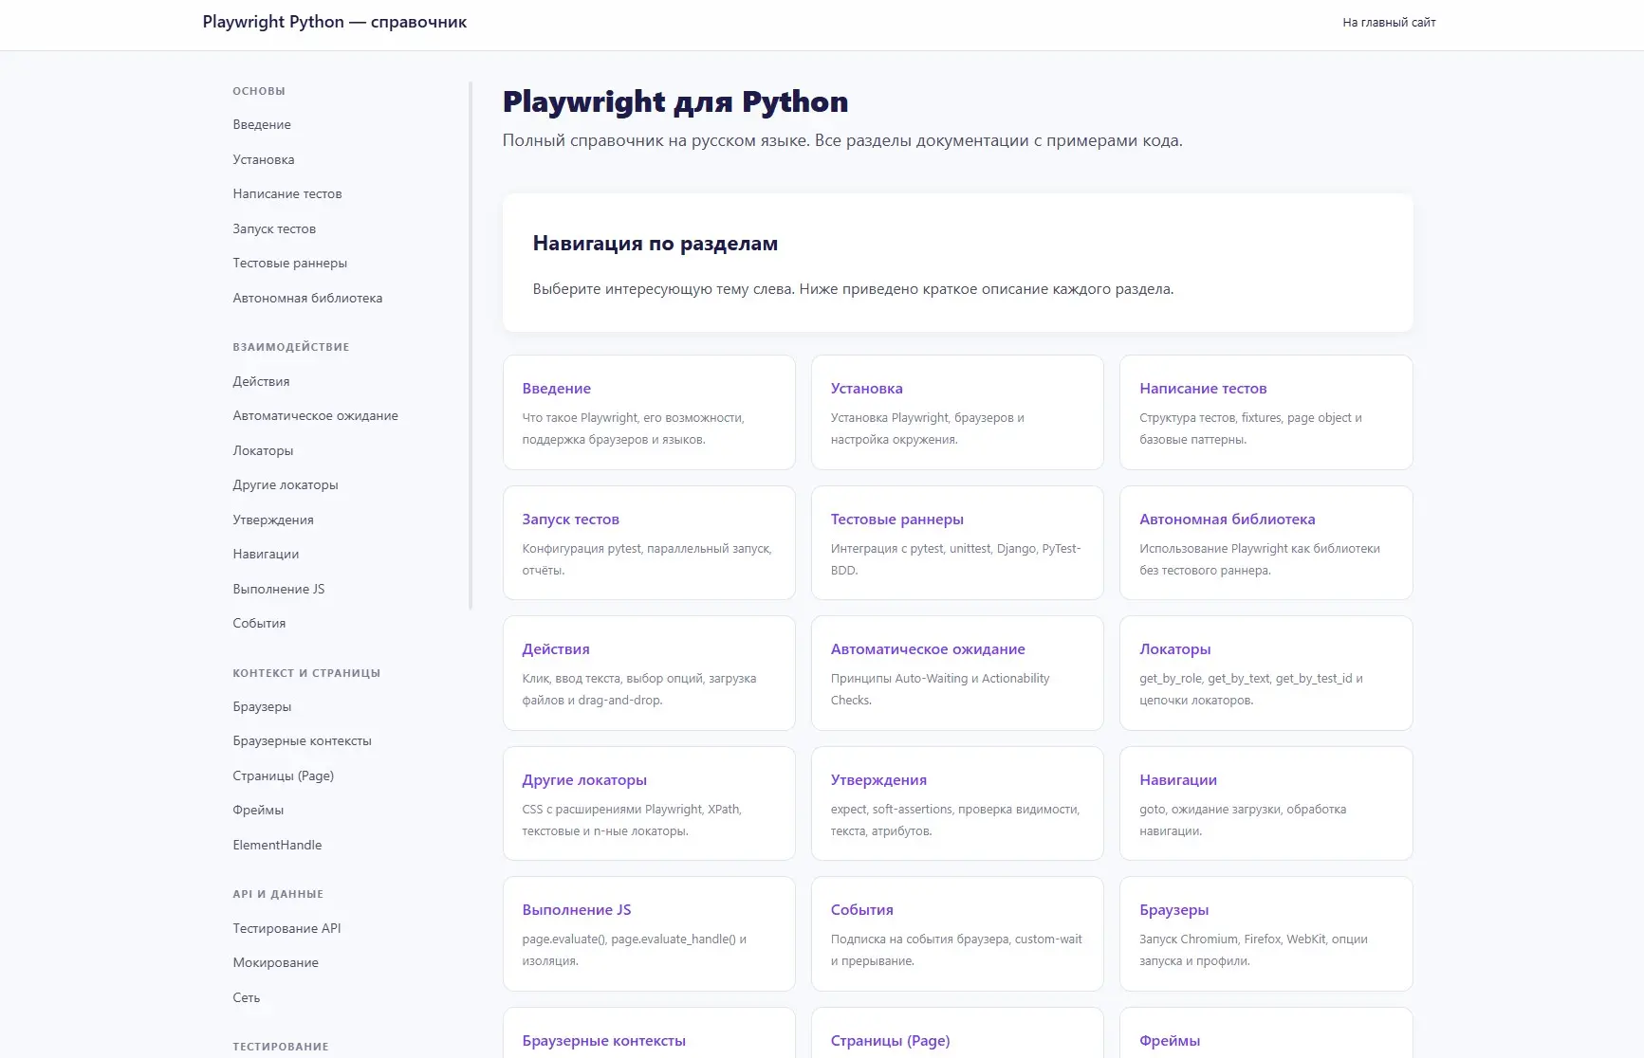Click 'События' in the sidebar

coord(259,623)
